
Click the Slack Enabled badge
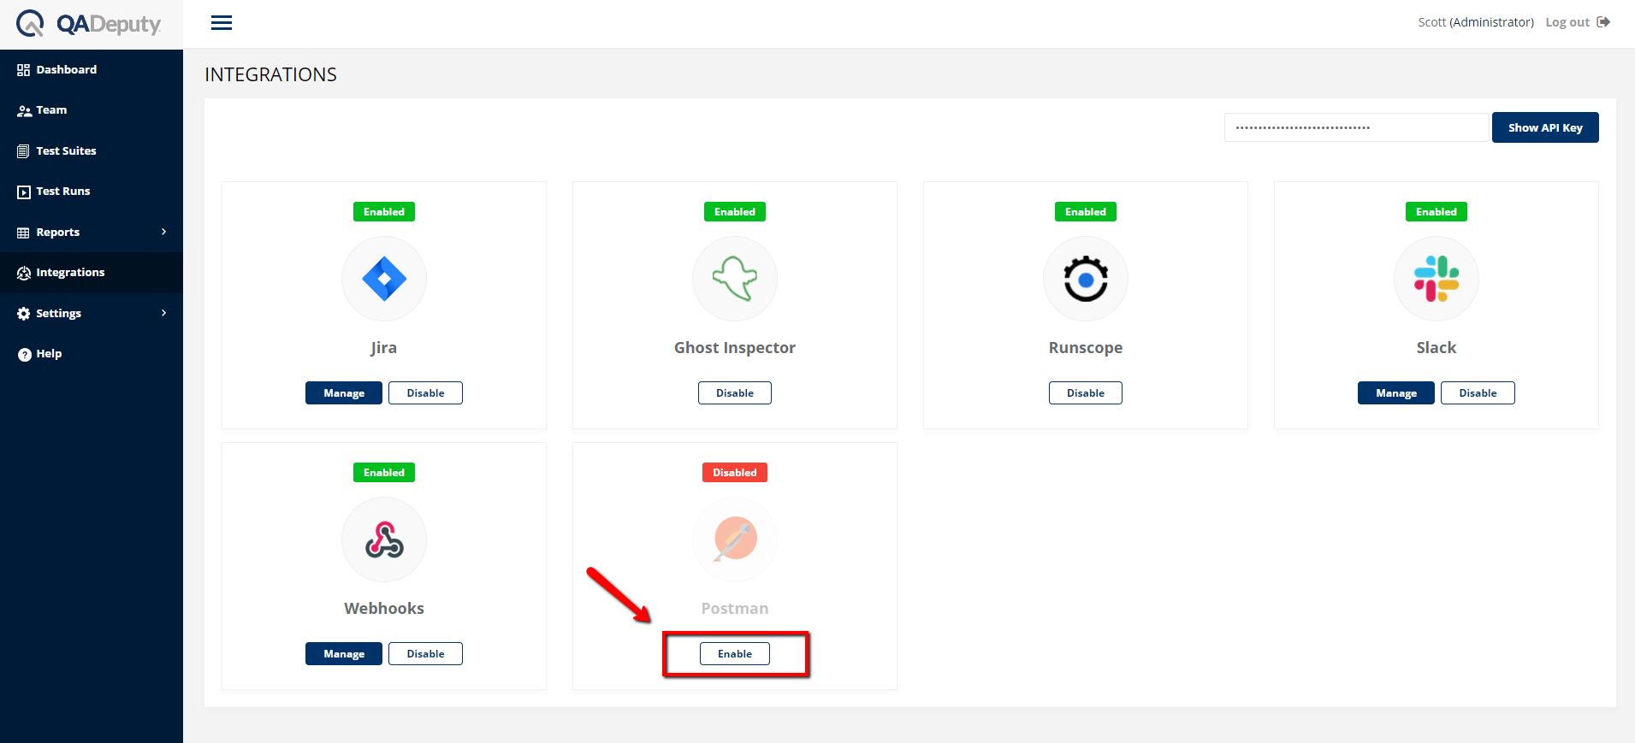[x=1437, y=212]
